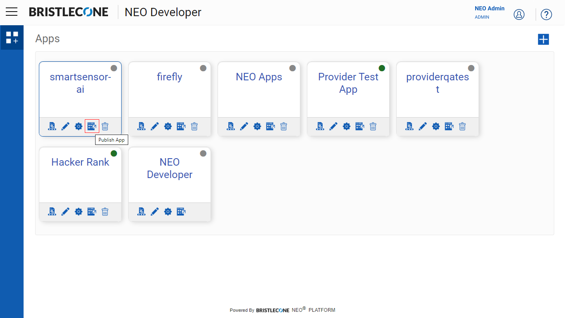Click the ADMIN role label
Screen dimensions: 565x318
coord(482,17)
